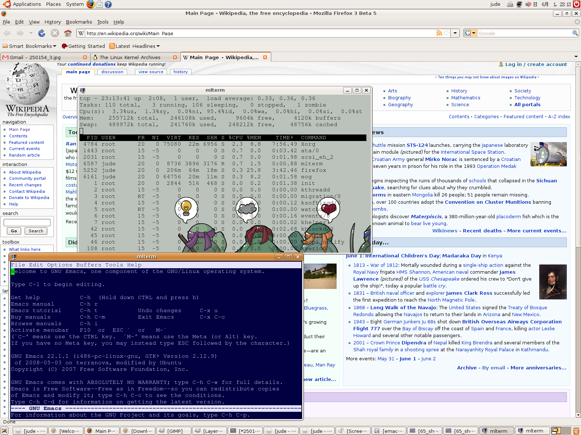Open the Bookmarks menu in Firefox
Viewport: 581px width, 435px height.
click(79, 22)
